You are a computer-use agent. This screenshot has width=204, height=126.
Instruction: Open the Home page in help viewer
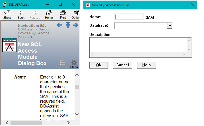(49, 15)
